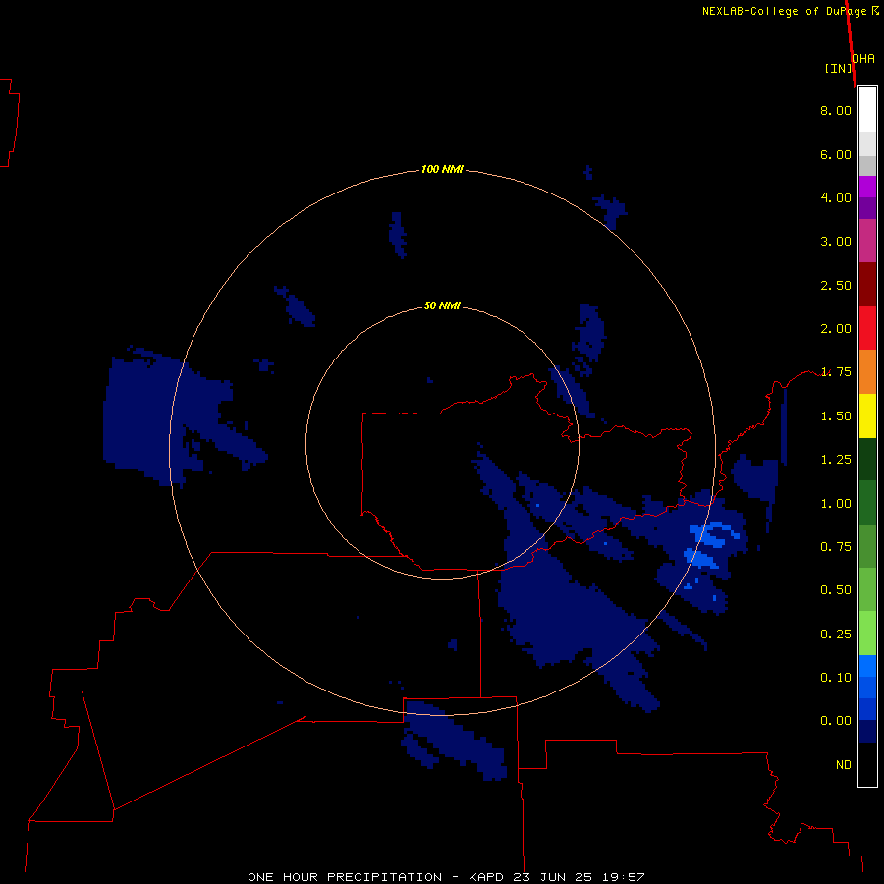Click the ND legend label
This screenshot has width=884, height=884.
pyautogui.click(x=844, y=765)
